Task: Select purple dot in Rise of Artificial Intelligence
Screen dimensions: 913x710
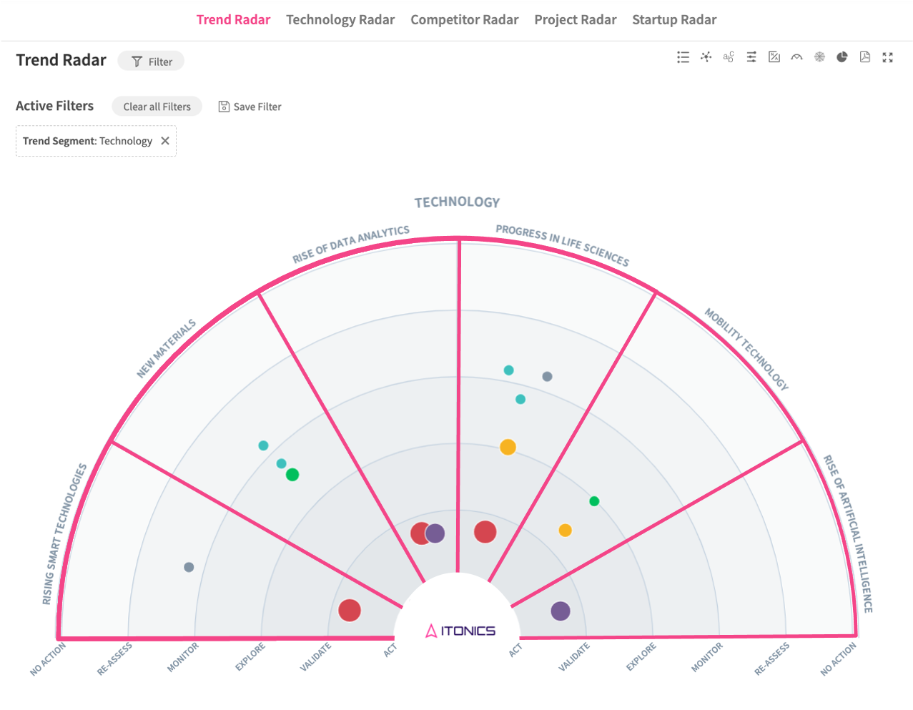Action: (x=561, y=611)
